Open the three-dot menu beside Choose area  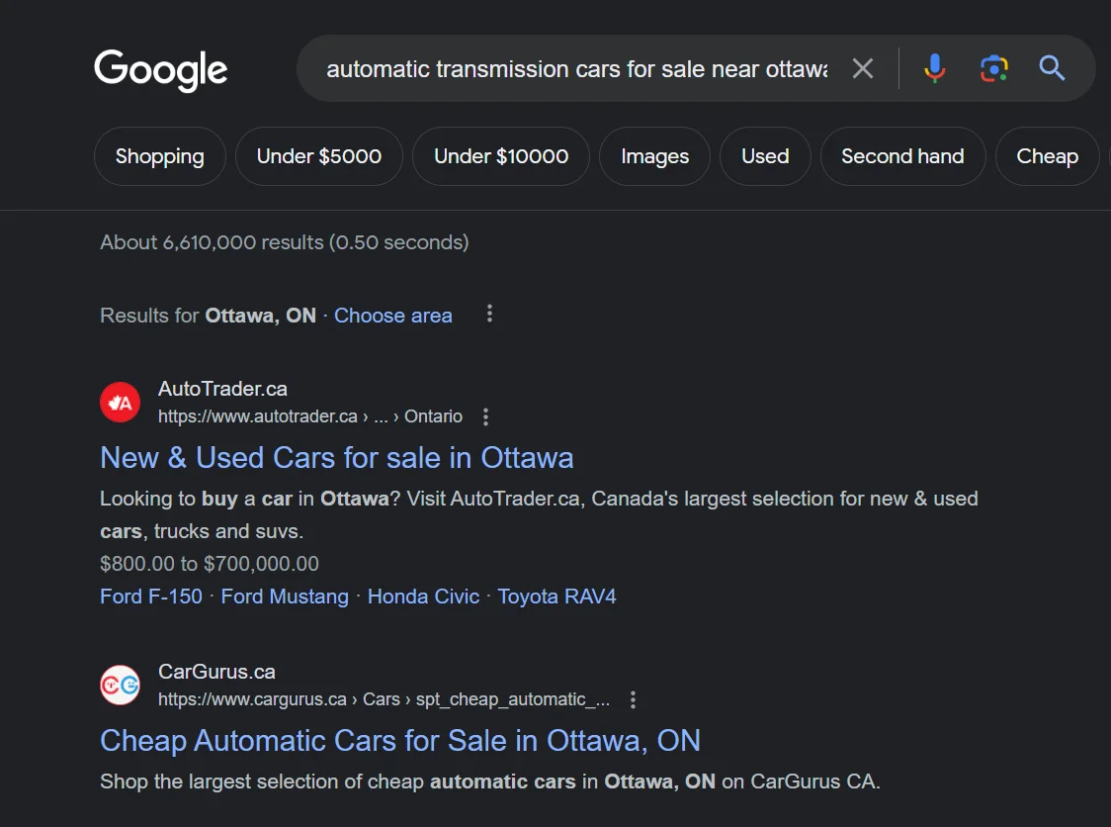coord(489,314)
